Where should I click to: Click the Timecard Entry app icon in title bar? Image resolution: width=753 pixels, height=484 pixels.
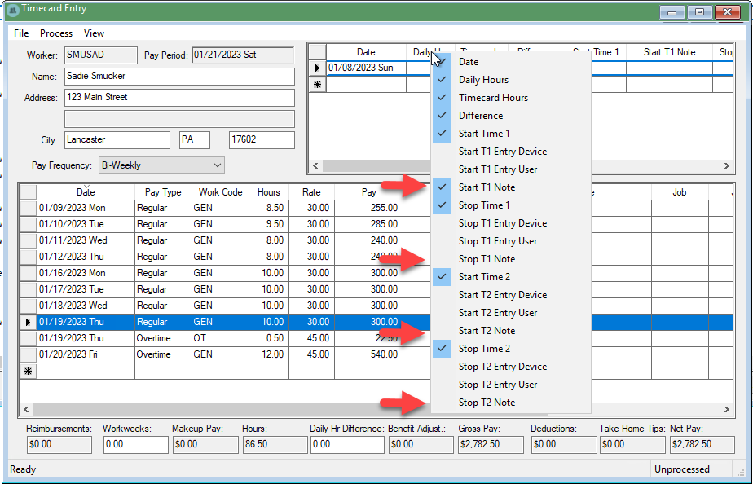click(12, 11)
